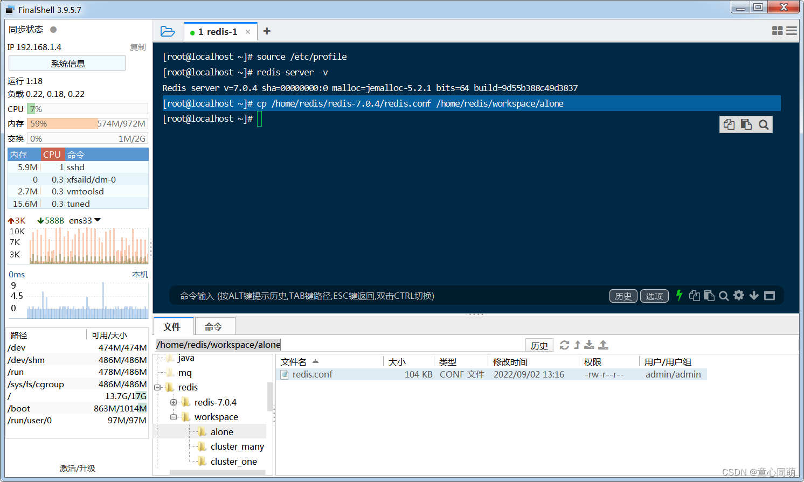Image resolution: width=804 pixels, height=482 pixels.
Task: Click the down arrow scroll-to-bottom icon
Action: [754, 295]
